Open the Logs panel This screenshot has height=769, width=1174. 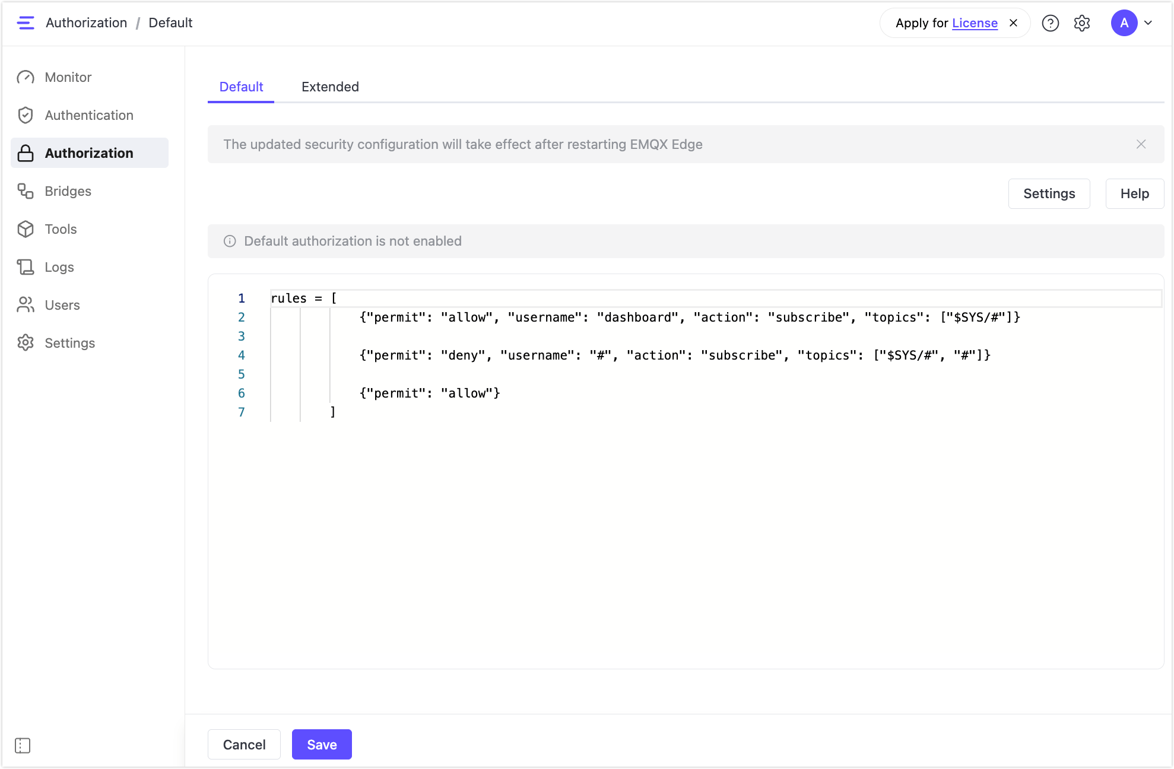click(x=59, y=267)
